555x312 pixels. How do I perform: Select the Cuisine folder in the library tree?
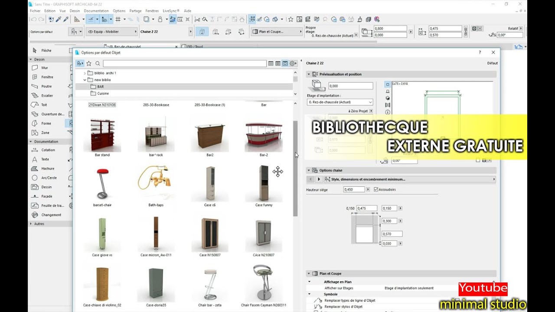pyautogui.click(x=184, y=93)
